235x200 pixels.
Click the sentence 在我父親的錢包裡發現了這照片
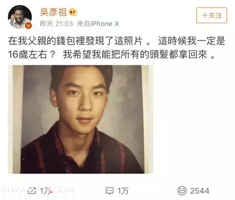point(75,41)
